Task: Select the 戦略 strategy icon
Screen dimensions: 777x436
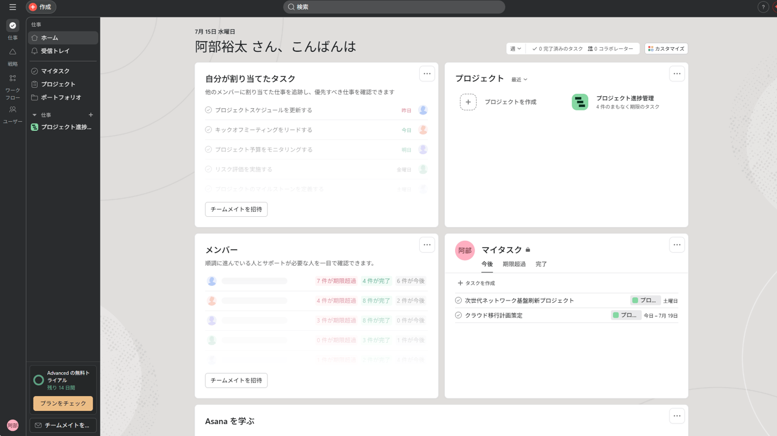Action: [x=13, y=52]
